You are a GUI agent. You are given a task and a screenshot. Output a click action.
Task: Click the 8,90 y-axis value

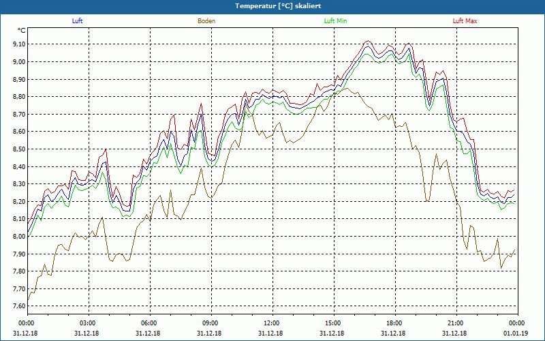pyautogui.click(x=19, y=79)
